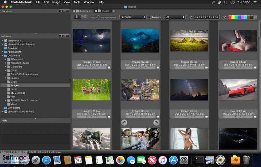Open the Filename sort dropdown
This screenshot has width=261, height=167.
[x=133, y=17]
